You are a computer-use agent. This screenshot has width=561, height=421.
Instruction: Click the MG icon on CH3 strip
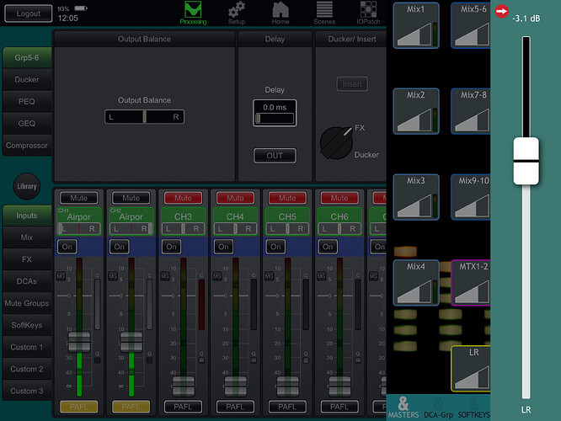(165, 276)
